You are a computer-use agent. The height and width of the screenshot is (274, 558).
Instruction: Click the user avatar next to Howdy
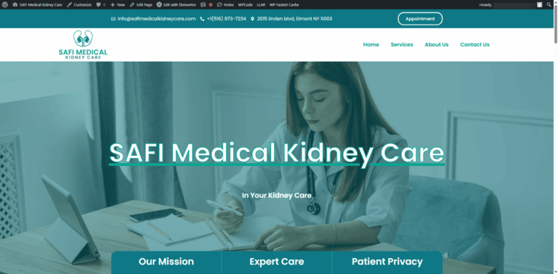[540, 4]
